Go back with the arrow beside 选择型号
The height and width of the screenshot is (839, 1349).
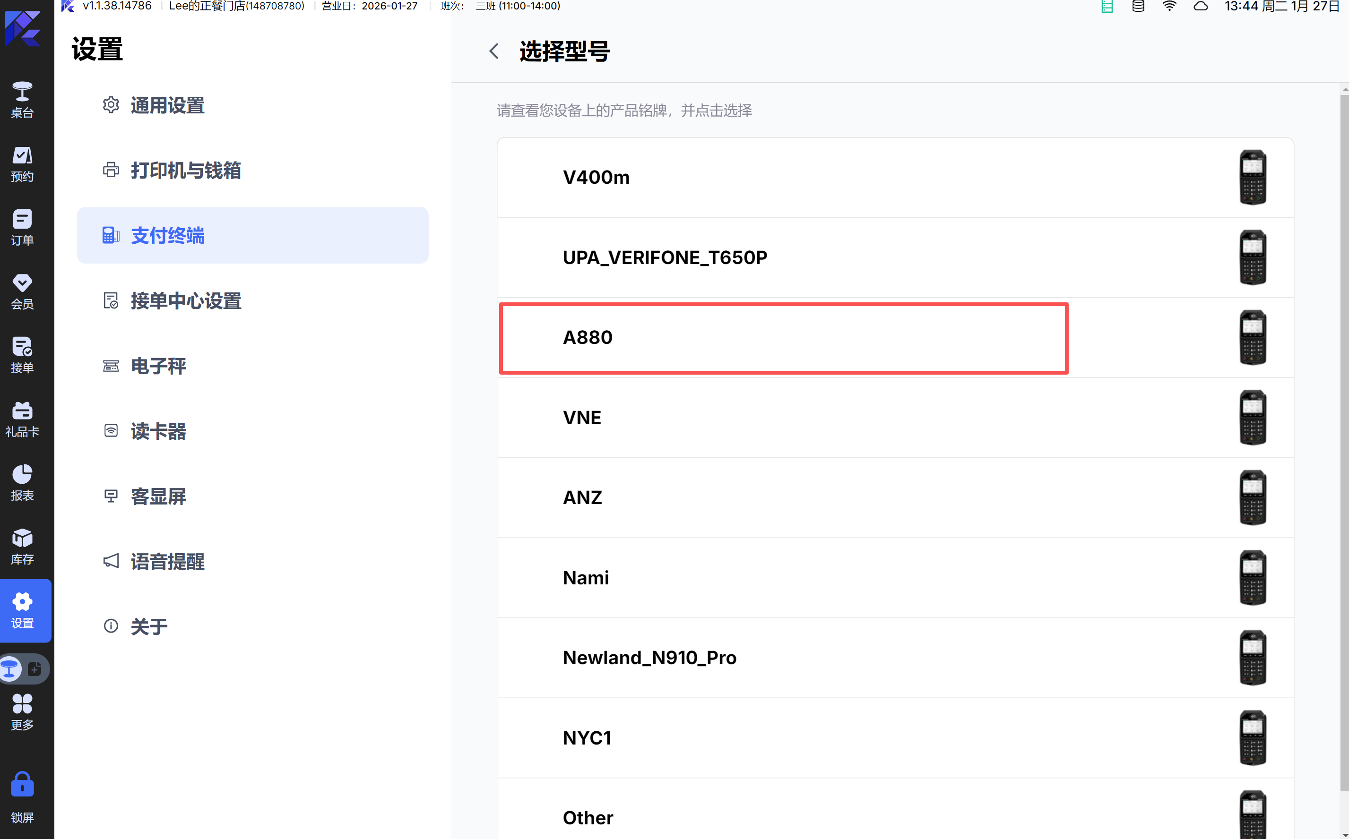[494, 51]
